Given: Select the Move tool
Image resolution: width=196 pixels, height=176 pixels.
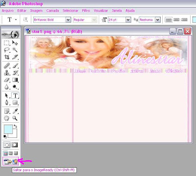Looking at the screenshot, I should click(15, 43).
